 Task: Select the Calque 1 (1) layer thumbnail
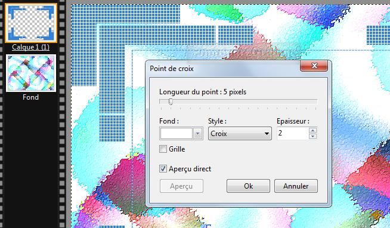tap(31, 23)
